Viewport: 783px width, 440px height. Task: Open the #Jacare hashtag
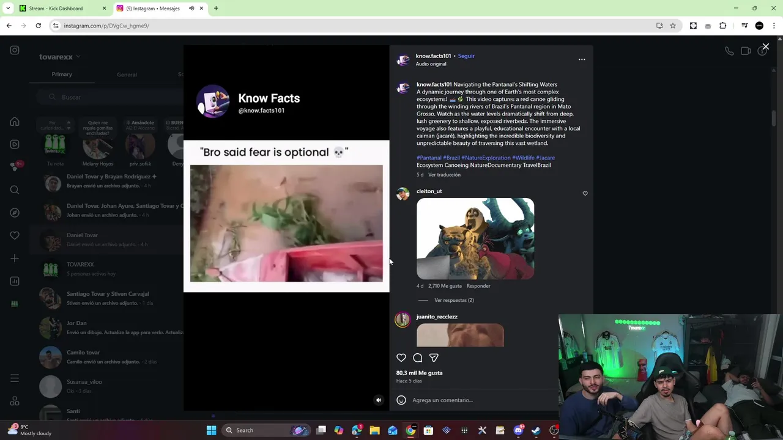click(546, 158)
